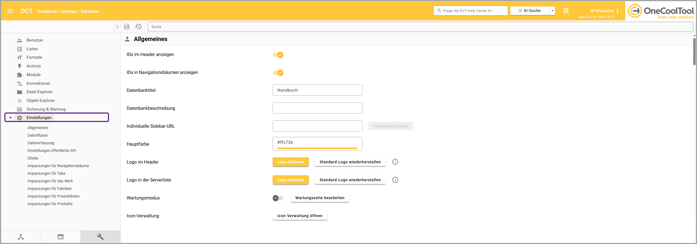Open the hierarchy tree bottom tab
This screenshot has height=244, width=697.
21,237
